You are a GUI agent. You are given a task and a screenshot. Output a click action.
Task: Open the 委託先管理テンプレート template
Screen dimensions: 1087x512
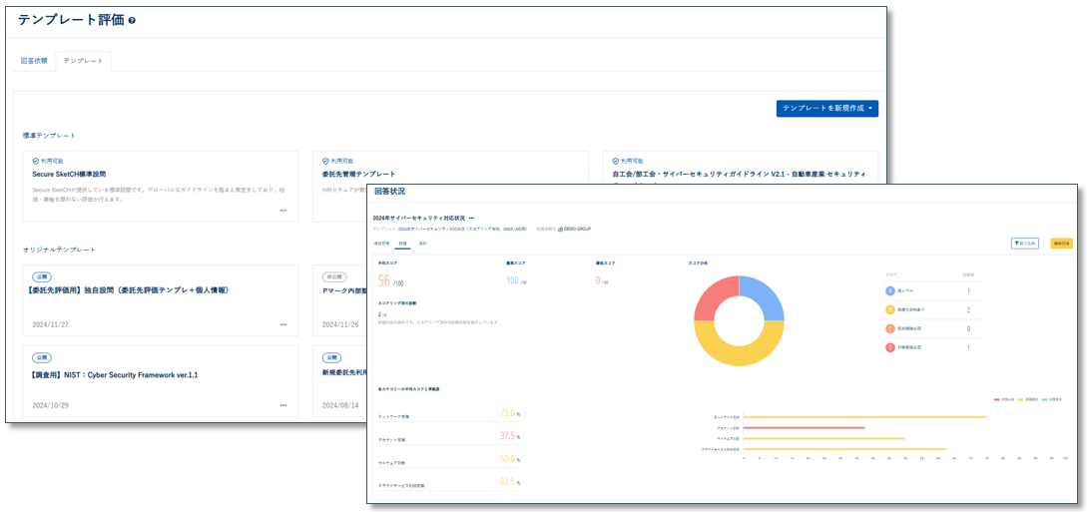[359, 174]
